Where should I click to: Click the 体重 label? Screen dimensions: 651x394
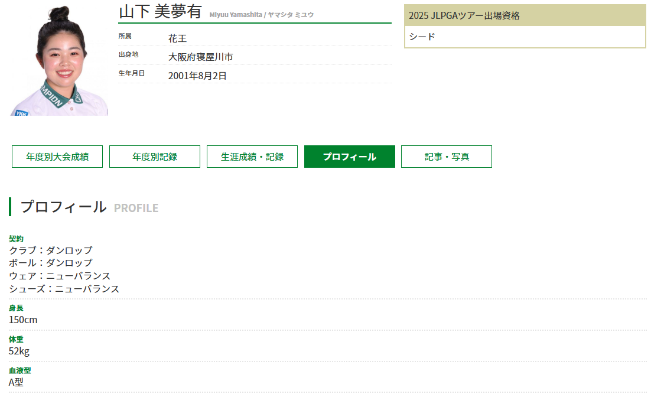tap(16, 339)
